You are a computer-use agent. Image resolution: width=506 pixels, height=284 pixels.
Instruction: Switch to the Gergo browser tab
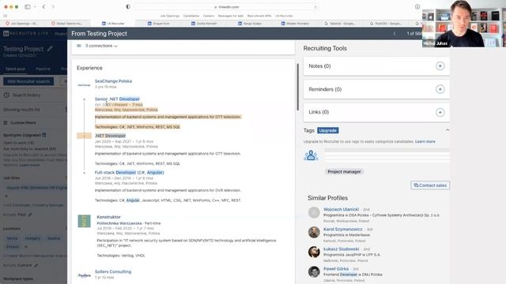pos(250,24)
